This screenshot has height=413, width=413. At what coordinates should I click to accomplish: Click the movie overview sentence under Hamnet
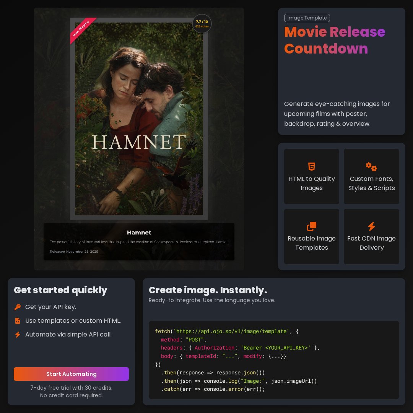tap(138, 242)
